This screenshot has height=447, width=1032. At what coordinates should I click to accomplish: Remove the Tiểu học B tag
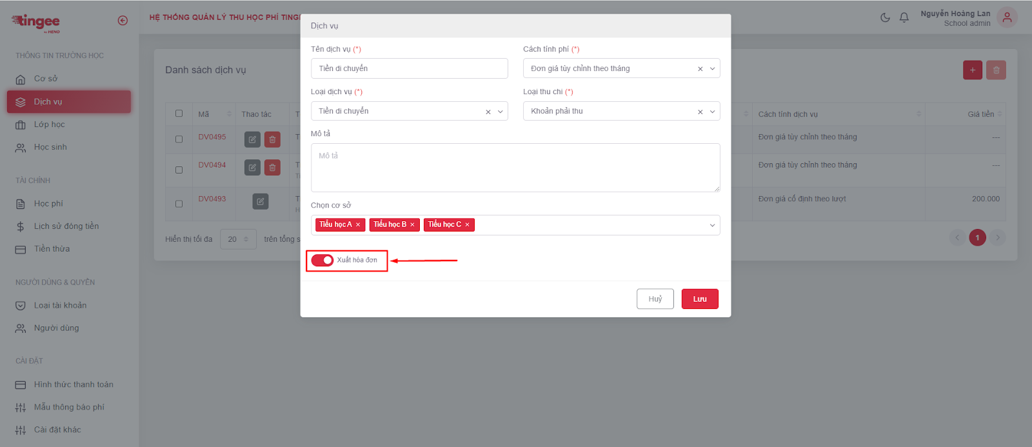click(412, 224)
